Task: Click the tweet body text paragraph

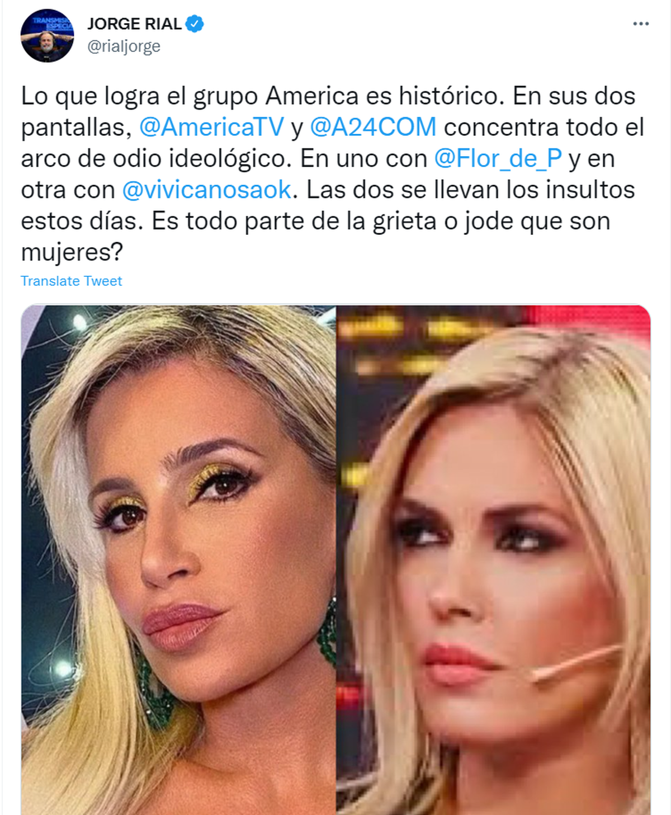Action: pos(333,174)
